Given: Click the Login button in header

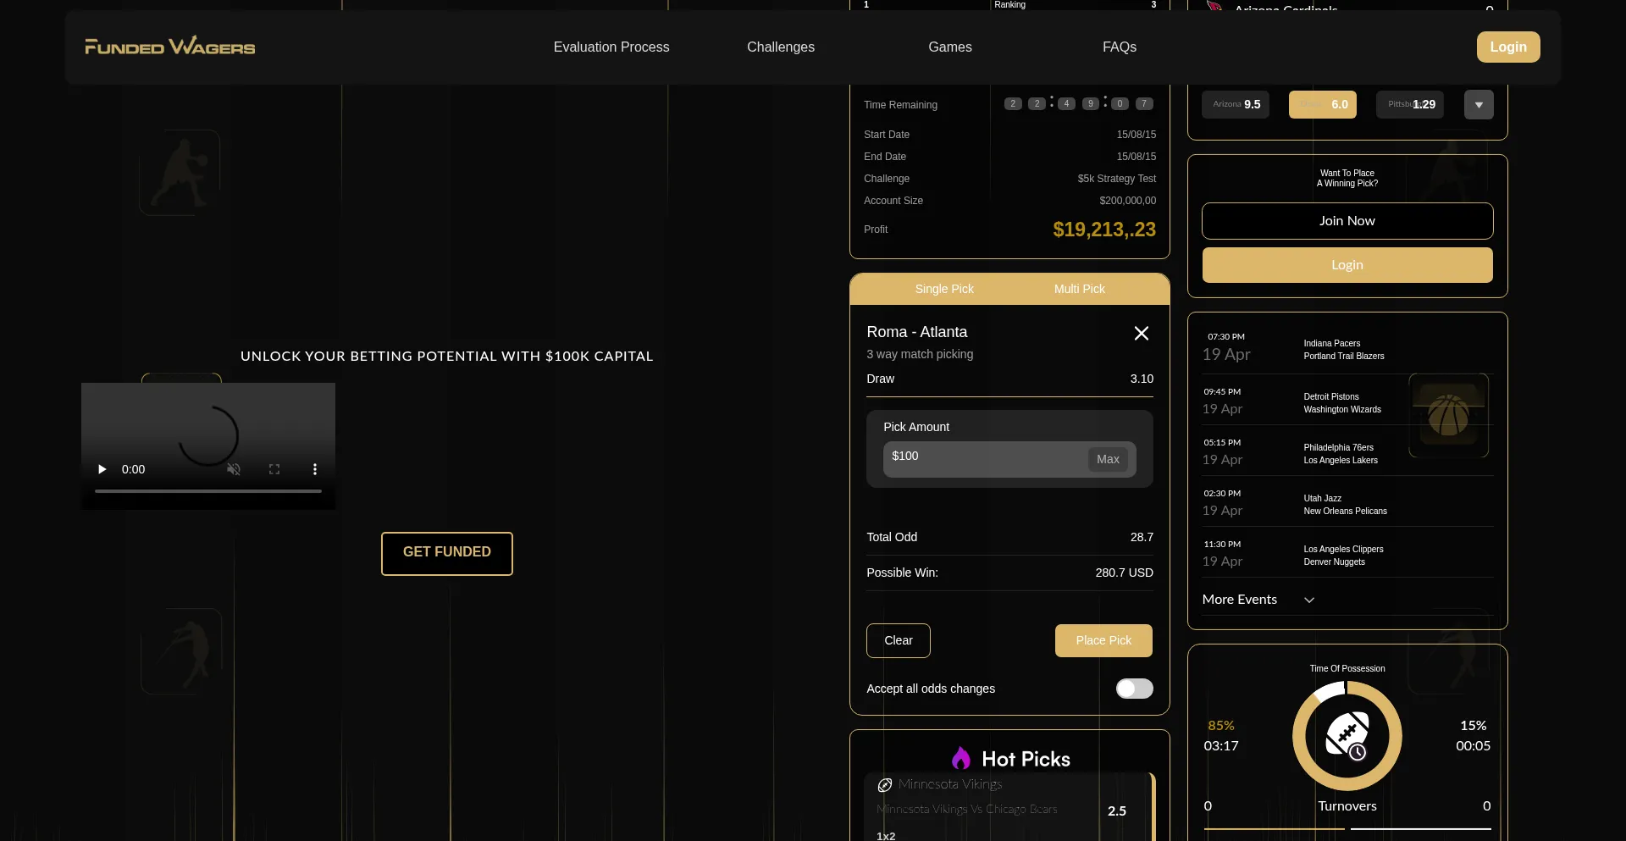Looking at the screenshot, I should [1508, 47].
